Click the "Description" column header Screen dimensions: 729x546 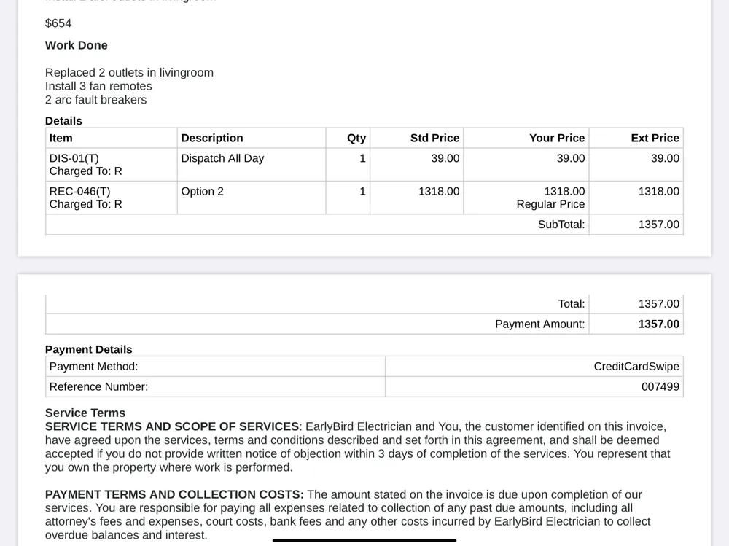click(x=212, y=138)
